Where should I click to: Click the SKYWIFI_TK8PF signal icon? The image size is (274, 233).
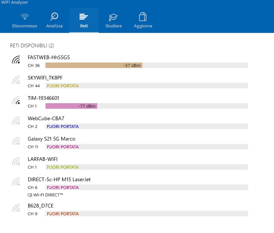coord(16,80)
